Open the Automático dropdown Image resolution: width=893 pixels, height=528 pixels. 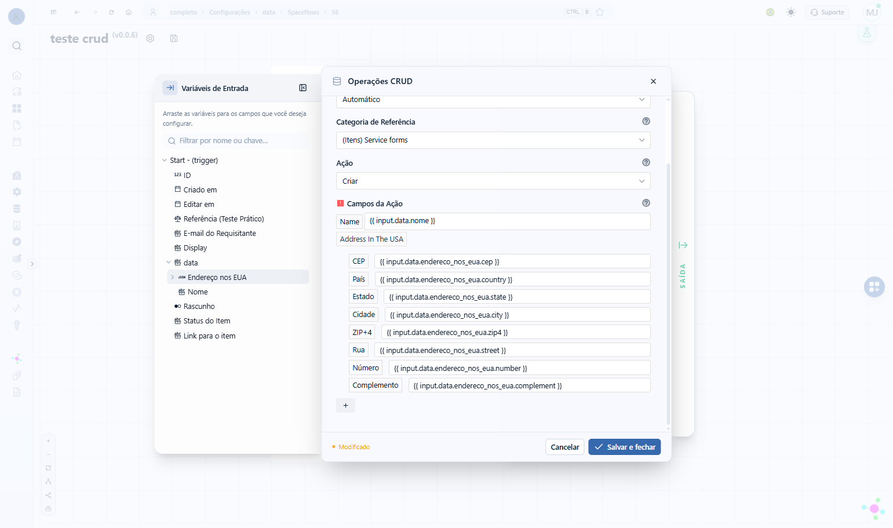(493, 100)
